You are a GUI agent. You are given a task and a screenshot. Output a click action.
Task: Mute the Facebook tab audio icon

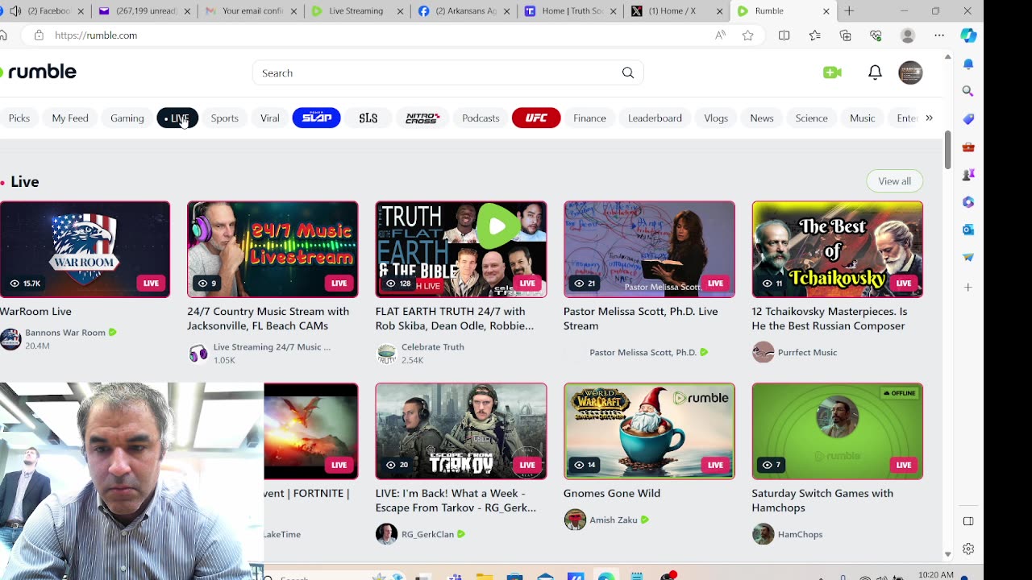click(15, 11)
